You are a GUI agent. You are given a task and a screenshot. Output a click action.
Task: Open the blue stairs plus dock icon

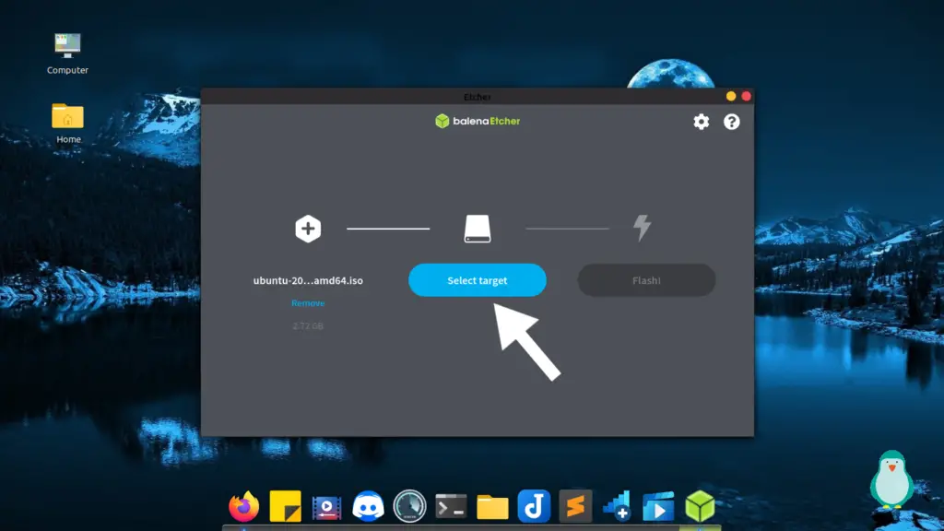[617, 506]
